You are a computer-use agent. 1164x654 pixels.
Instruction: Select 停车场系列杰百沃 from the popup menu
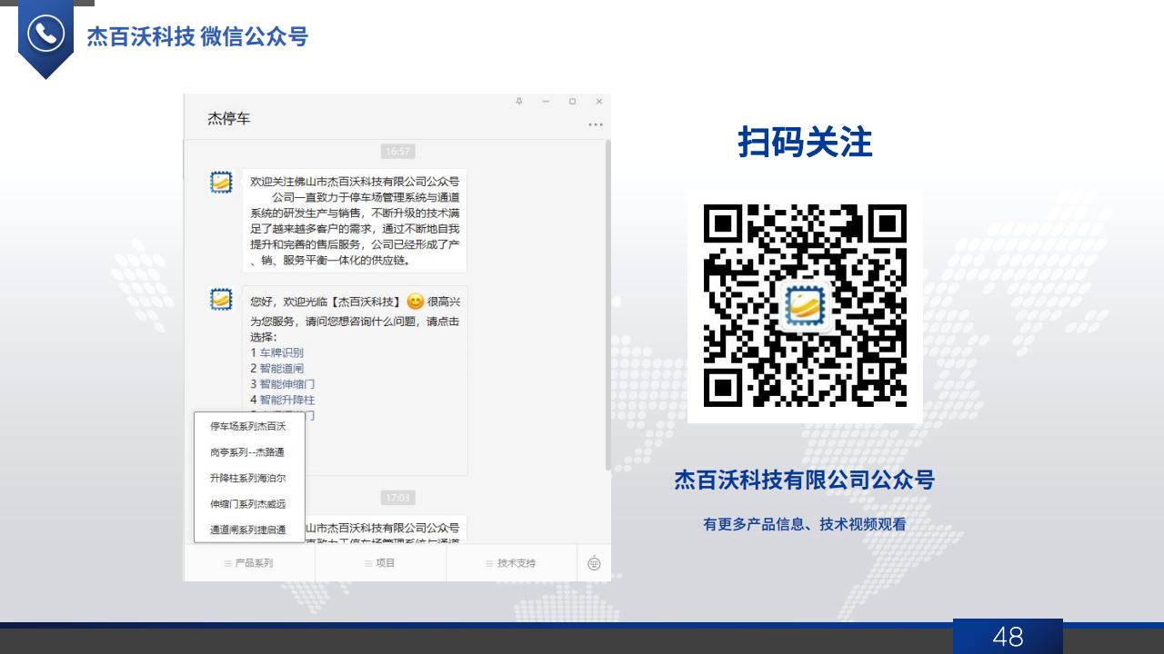[248, 426]
